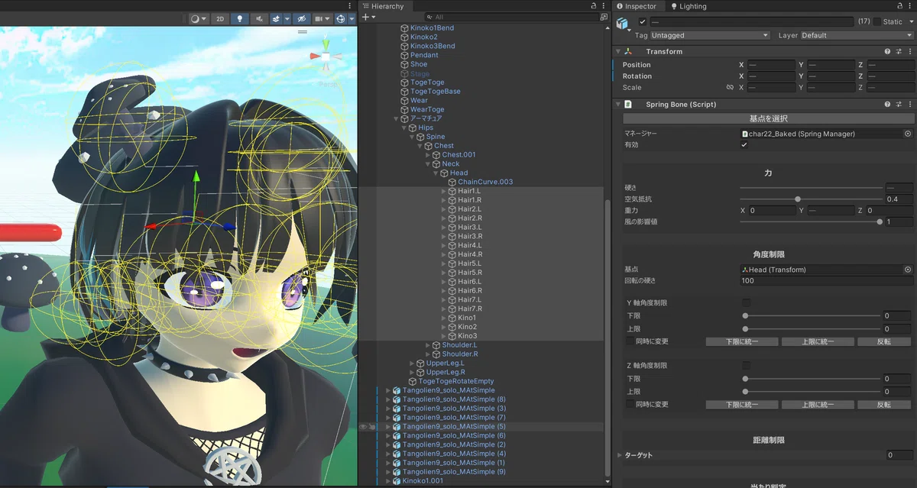Toggle scene audio mute icon
This screenshot has height=488, width=917.
[x=261, y=18]
